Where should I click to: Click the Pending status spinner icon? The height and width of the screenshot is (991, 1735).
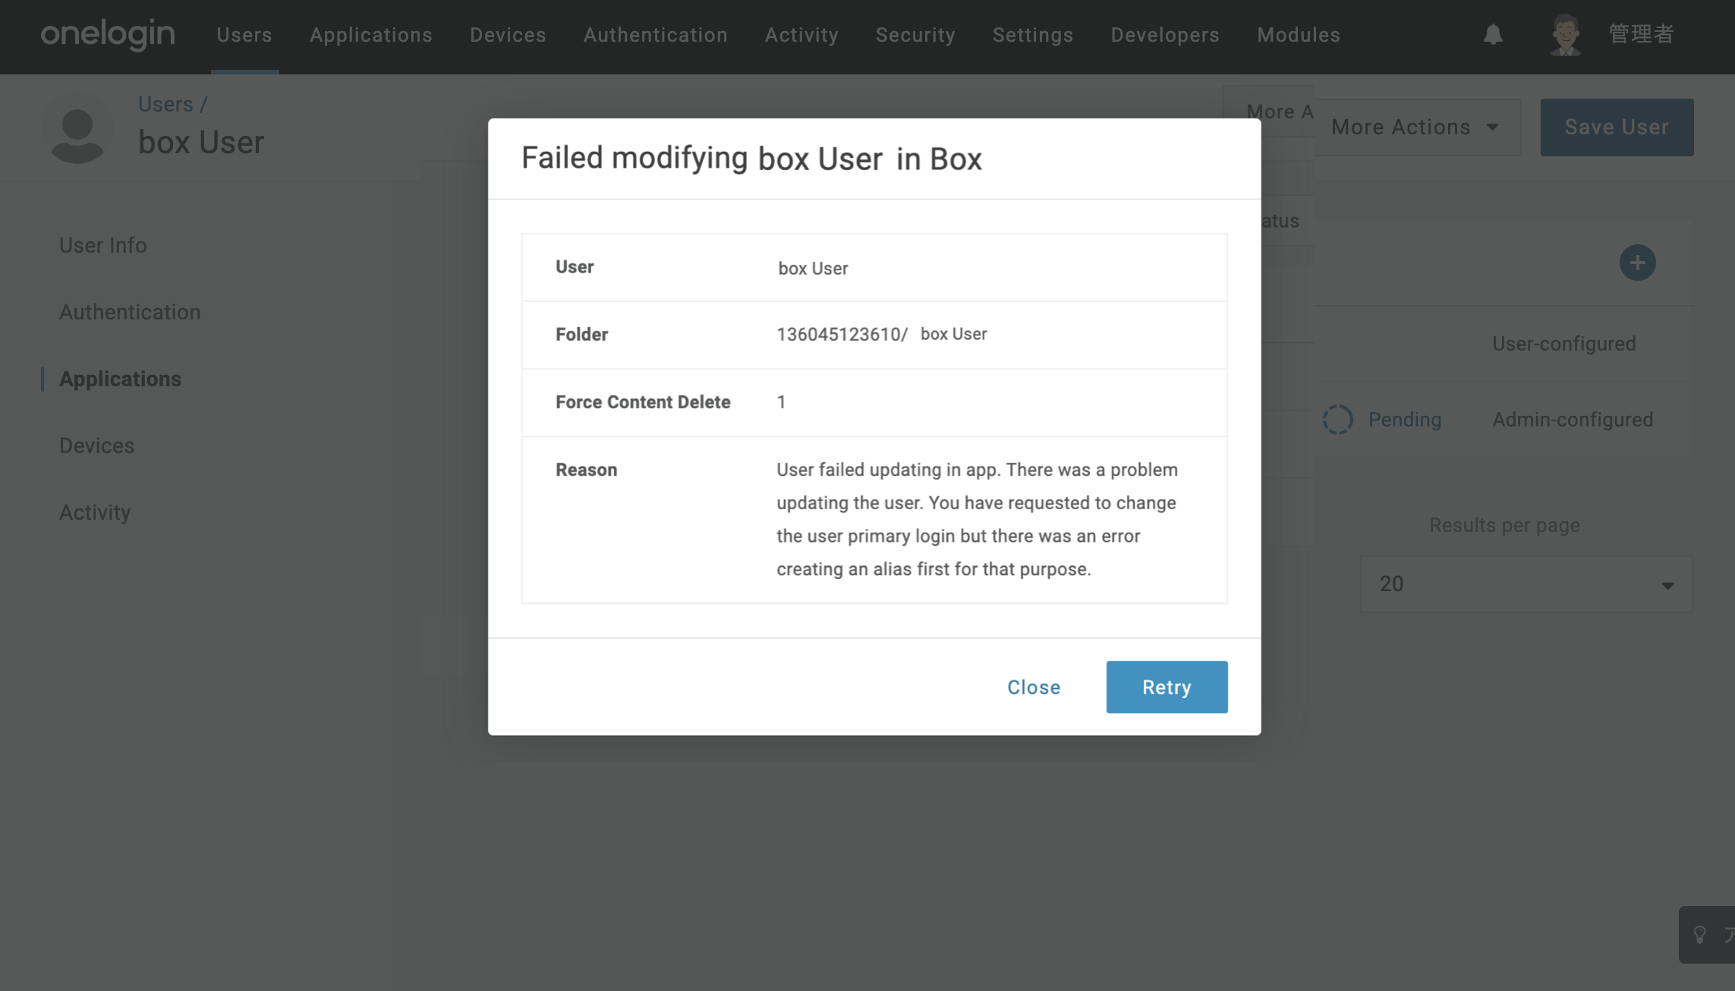pyautogui.click(x=1337, y=420)
